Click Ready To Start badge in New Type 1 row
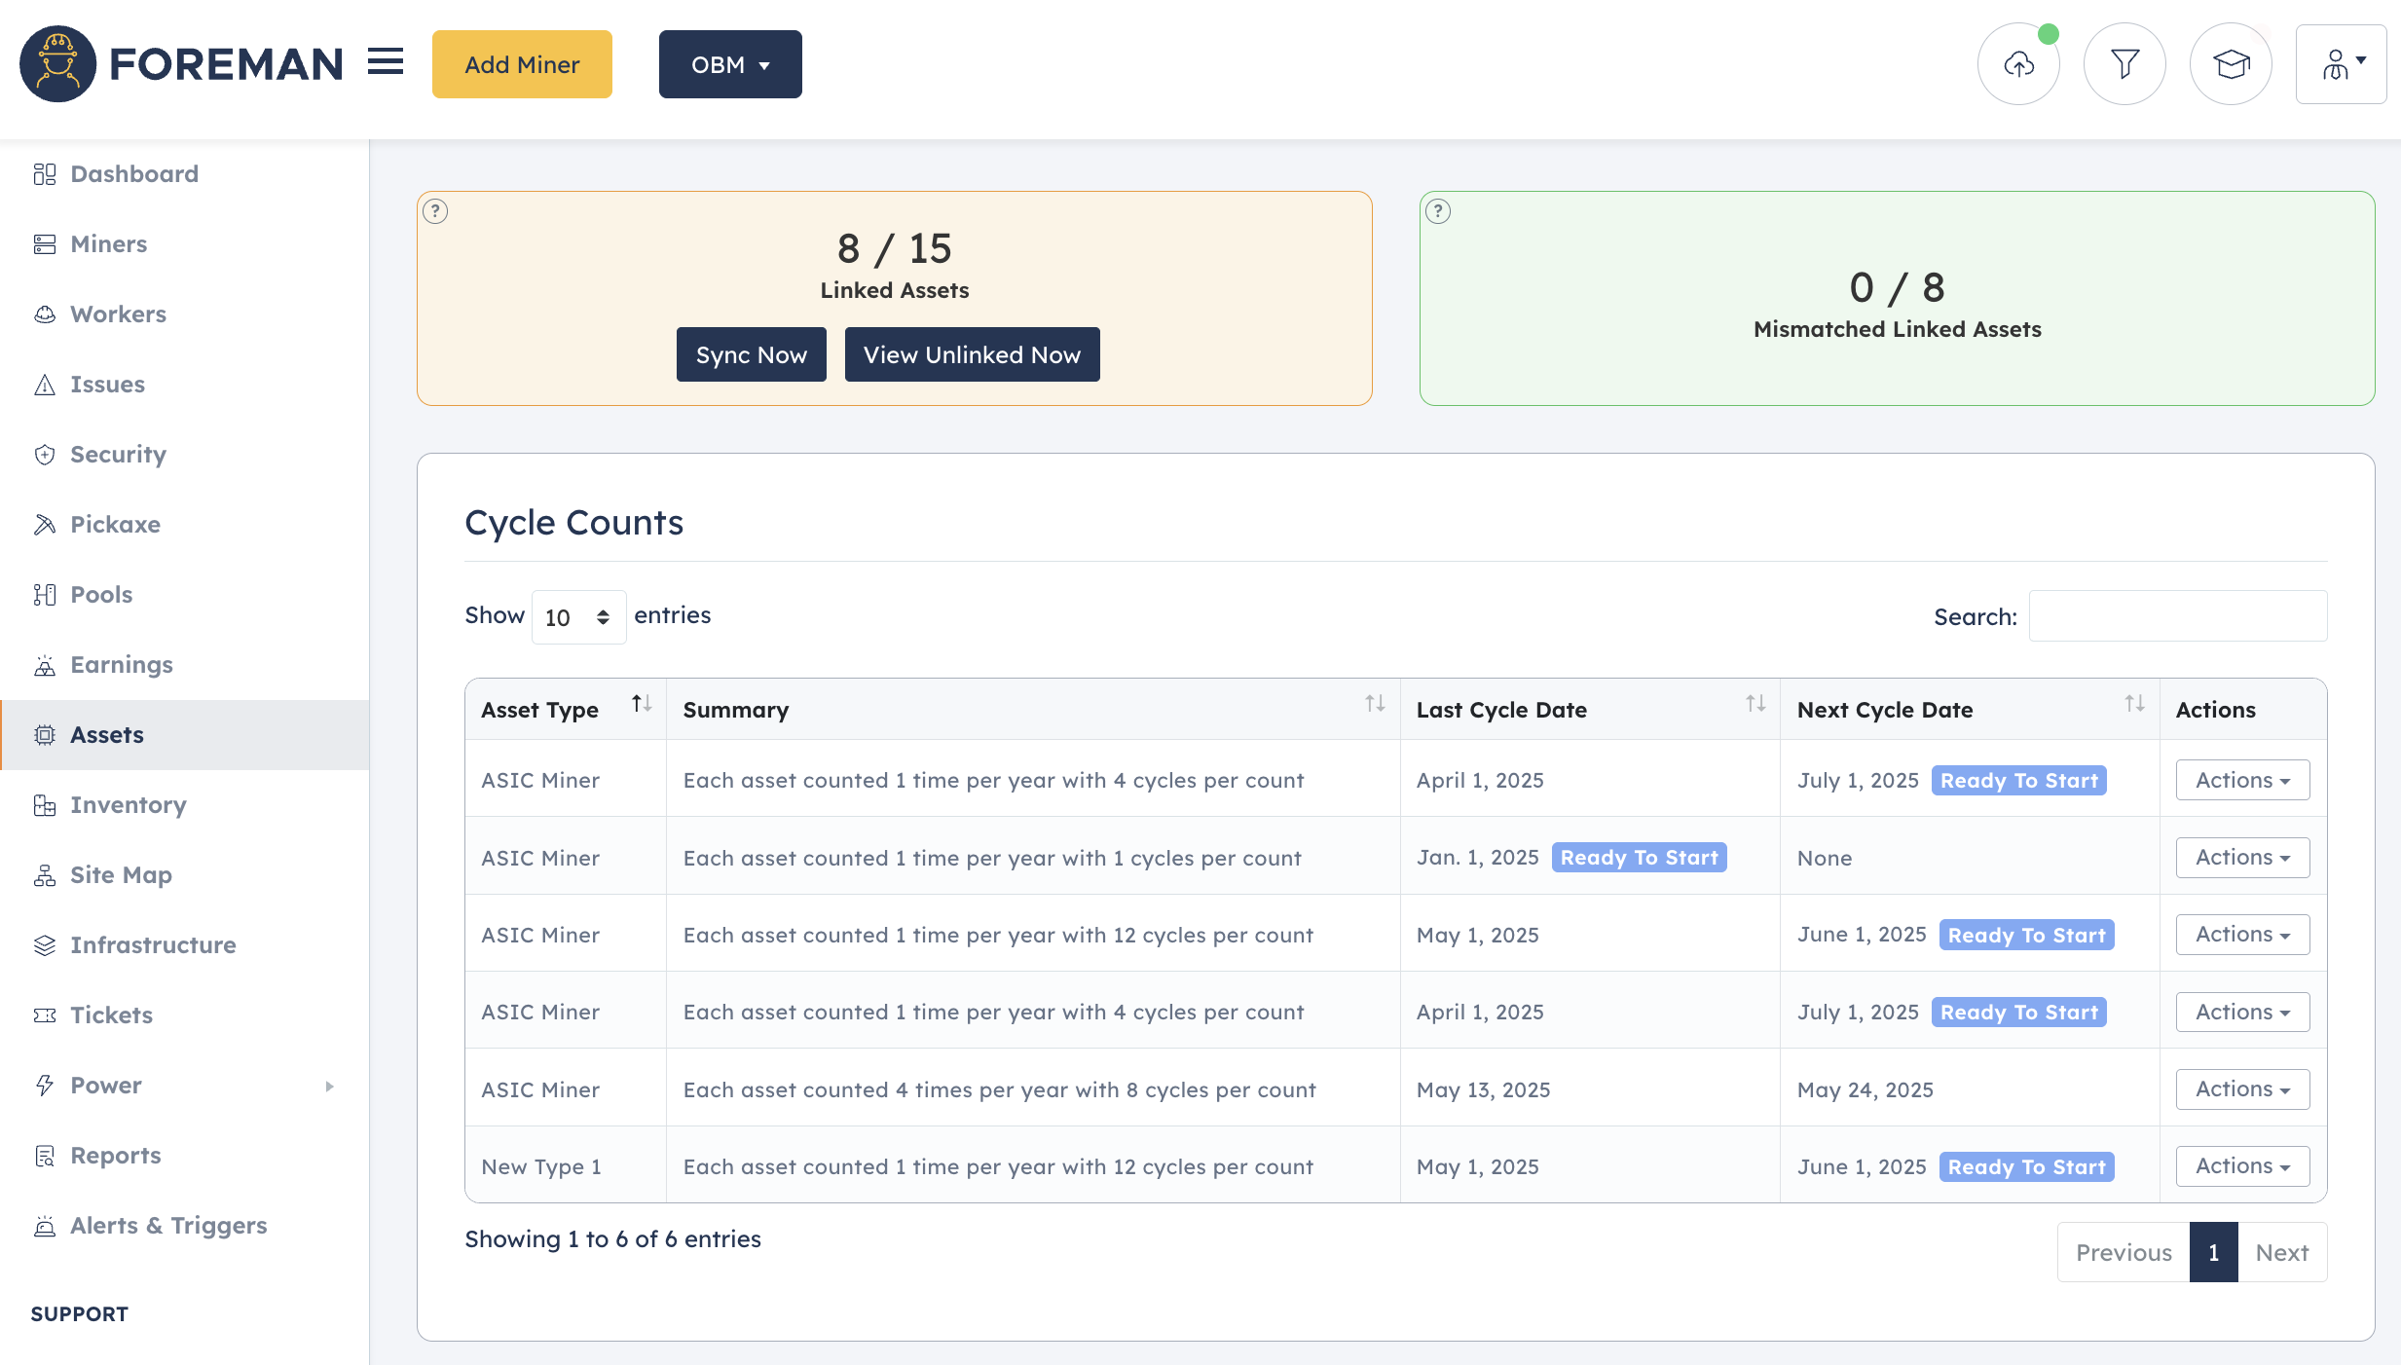The width and height of the screenshot is (2401, 1365). click(x=2026, y=1166)
